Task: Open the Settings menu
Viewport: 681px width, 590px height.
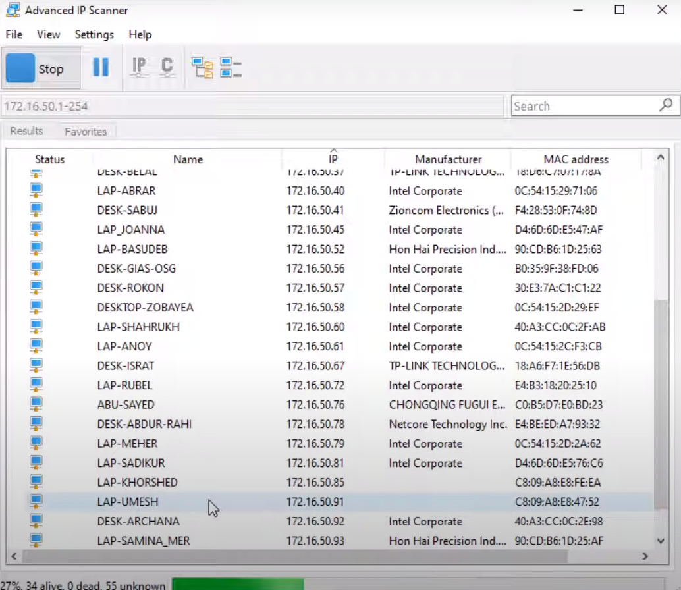Action: coord(94,34)
